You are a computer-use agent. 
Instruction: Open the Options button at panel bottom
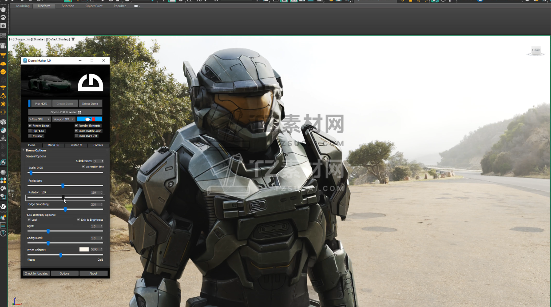click(x=65, y=273)
